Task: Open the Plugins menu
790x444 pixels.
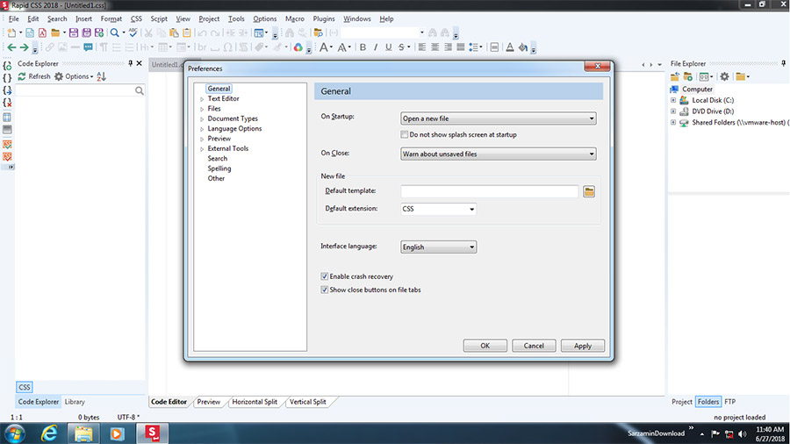Action: tap(323, 18)
